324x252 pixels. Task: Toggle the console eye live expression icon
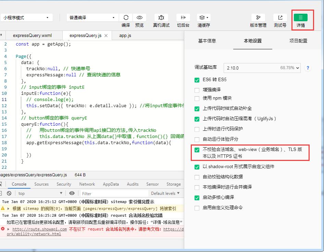(x=72, y=193)
